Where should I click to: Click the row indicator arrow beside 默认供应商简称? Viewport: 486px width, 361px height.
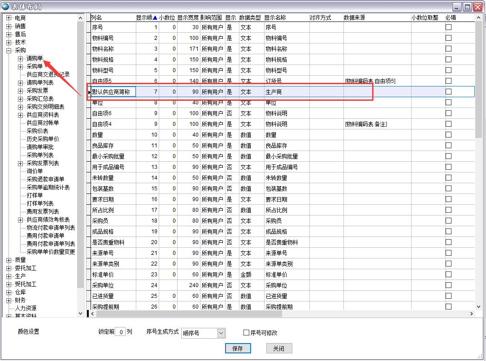click(x=89, y=92)
